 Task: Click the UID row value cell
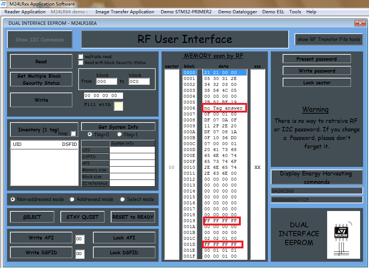tap(132, 150)
